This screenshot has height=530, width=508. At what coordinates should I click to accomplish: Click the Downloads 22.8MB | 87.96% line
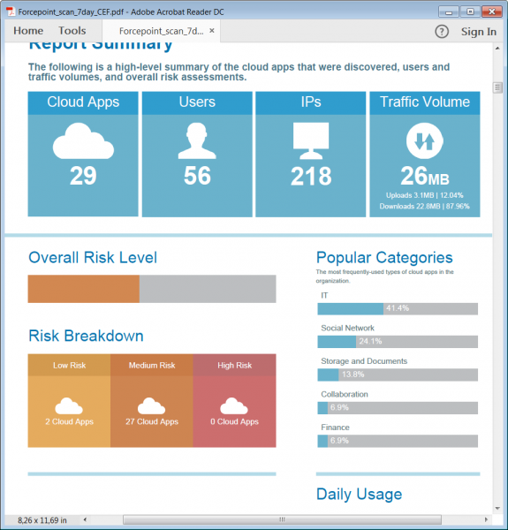click(425, 206)
